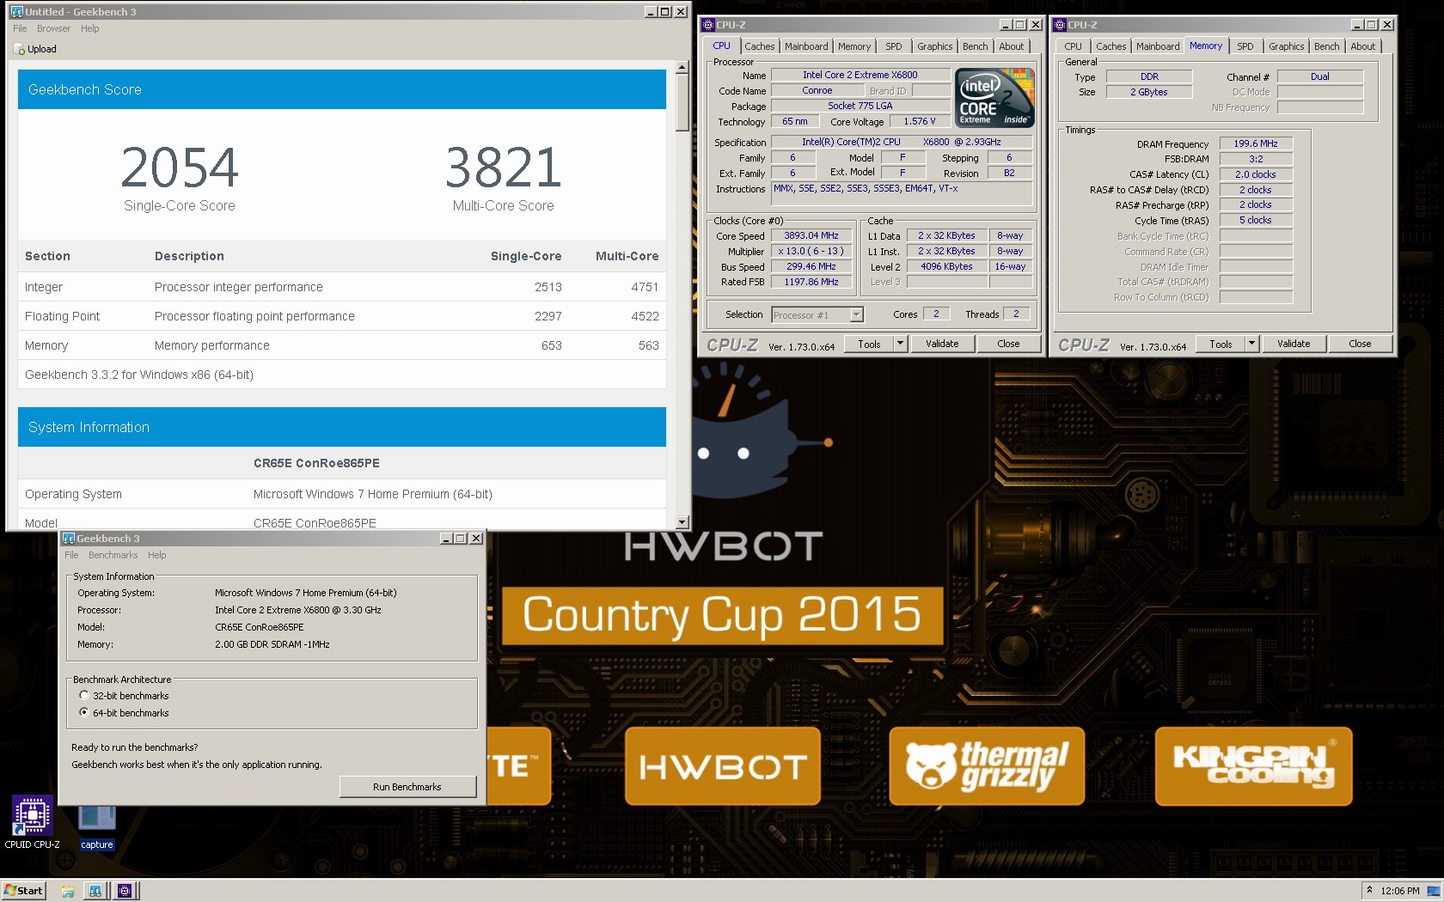Click the Windows Start button

click(23, 891)
